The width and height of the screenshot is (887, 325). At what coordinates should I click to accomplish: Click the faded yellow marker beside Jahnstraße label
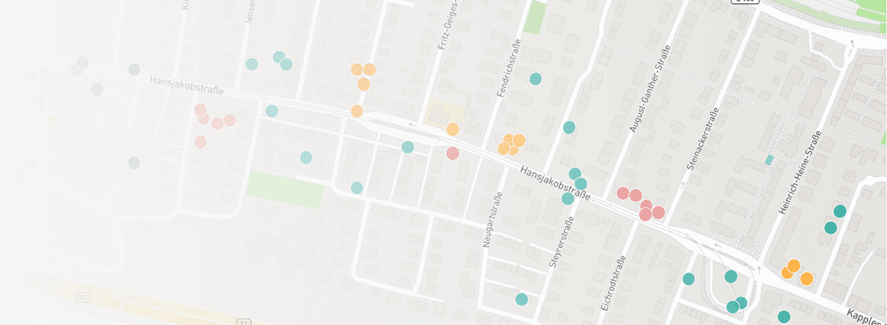tap(51, 120)
